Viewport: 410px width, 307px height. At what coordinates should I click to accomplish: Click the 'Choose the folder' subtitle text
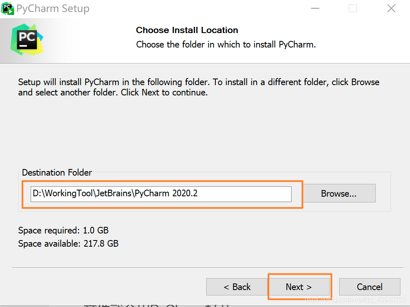[226, 44]
